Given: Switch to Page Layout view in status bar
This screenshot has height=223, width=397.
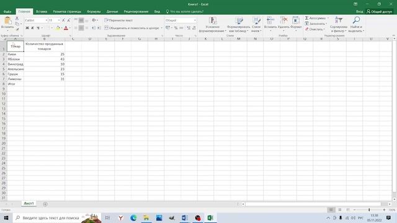Looking at the screenshot, I should (x=340, y=210).
